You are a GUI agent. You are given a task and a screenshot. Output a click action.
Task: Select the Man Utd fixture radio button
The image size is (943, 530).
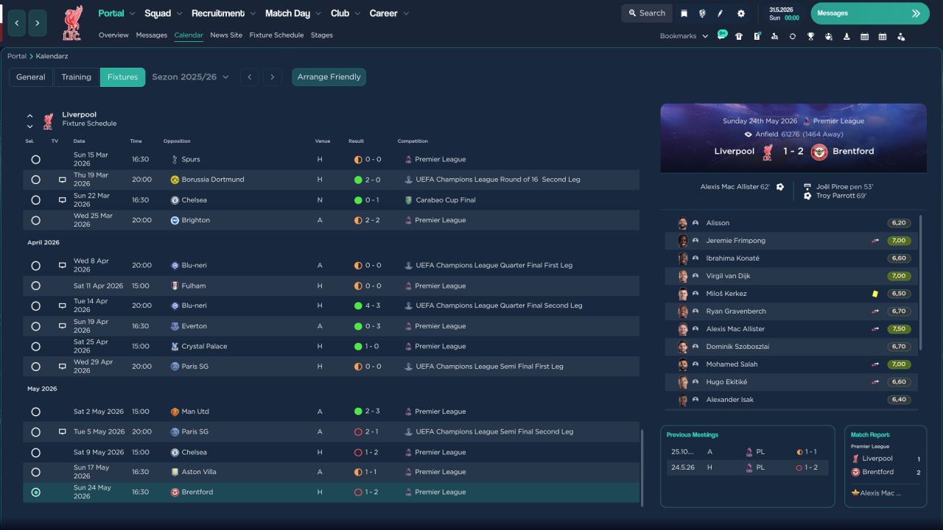[x=35, y=411]
